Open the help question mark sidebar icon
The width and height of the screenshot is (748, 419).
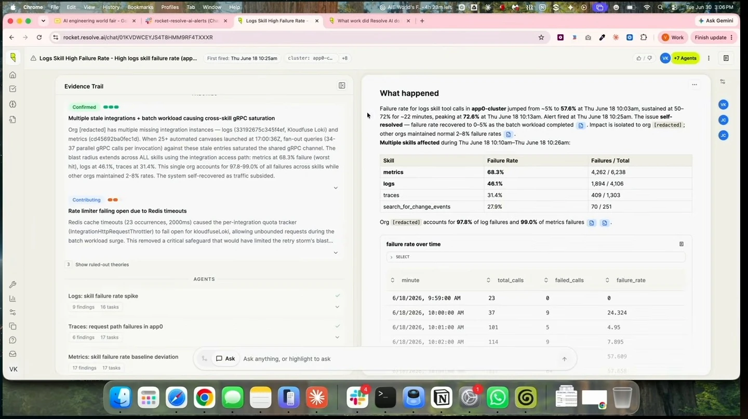pyautogui.click(x=13, y=340)
